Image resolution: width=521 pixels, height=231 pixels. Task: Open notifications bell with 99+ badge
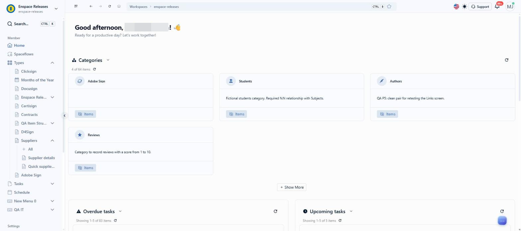pos(497,7)
